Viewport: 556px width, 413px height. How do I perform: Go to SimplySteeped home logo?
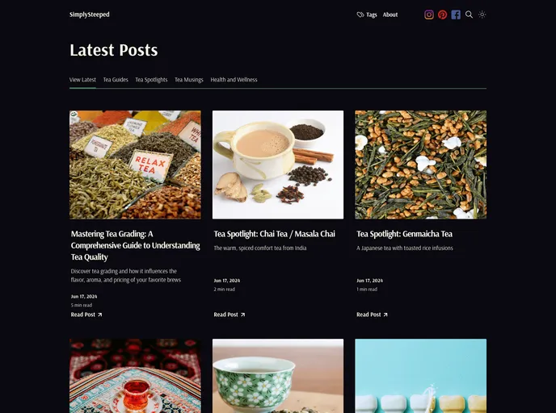click(x=90, y=15)
